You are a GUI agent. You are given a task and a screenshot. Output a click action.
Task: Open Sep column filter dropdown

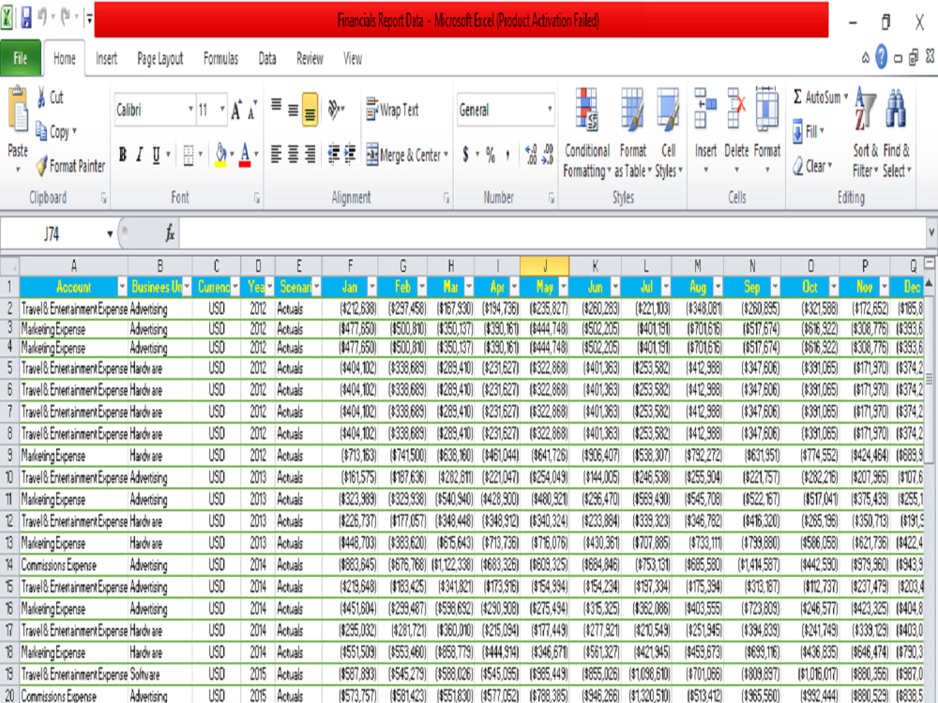775,288
